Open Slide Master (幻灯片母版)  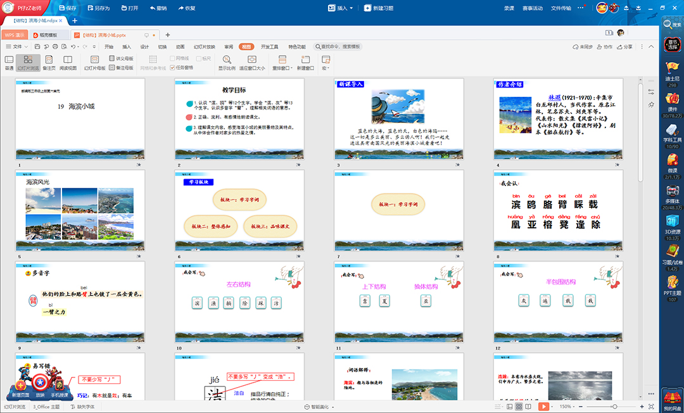click(94, 62)
